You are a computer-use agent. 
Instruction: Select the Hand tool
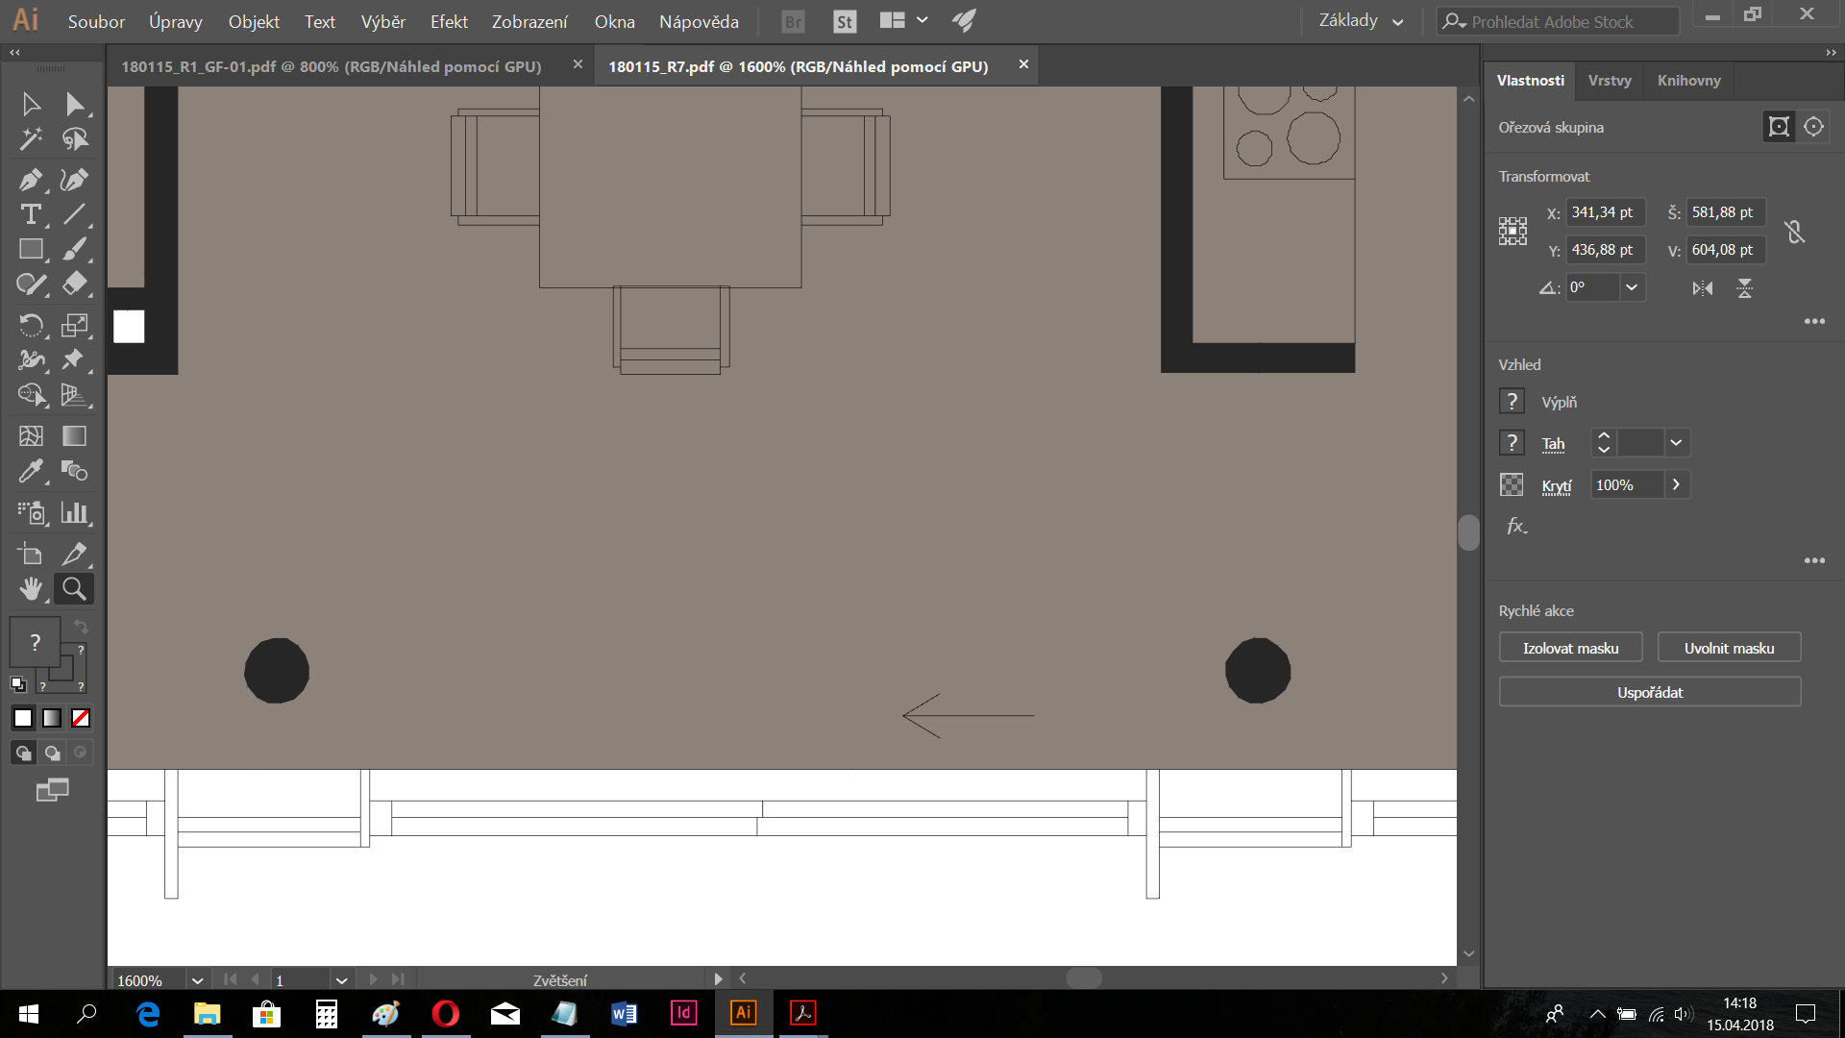[x=31, y=588]
